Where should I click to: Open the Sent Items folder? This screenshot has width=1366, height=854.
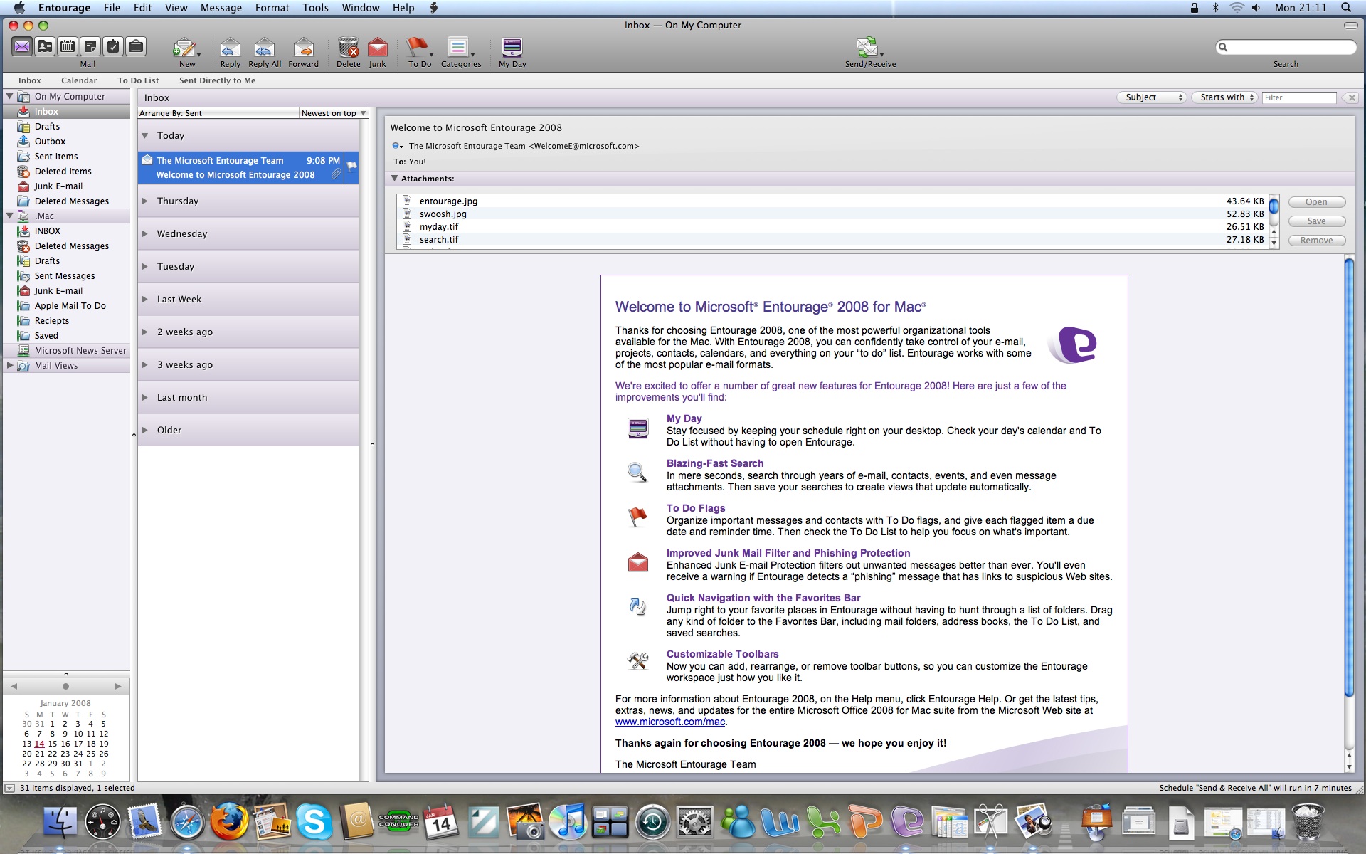click(66, 157)
